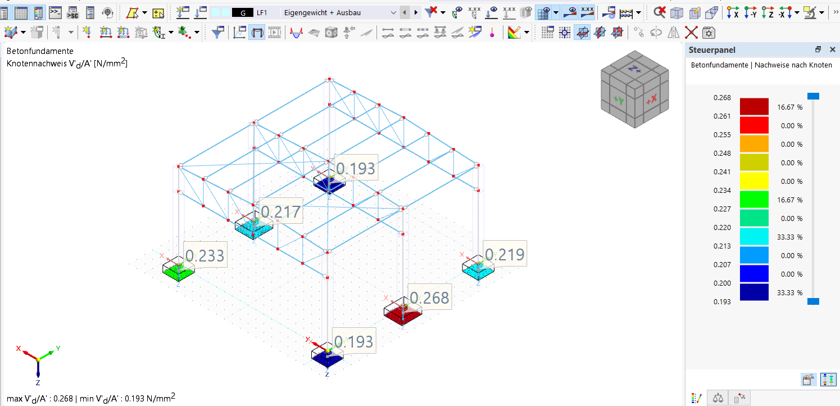The image size is (840, 406).
Task: Open the abacus calculation icon
Action: (x=627, y=12)
